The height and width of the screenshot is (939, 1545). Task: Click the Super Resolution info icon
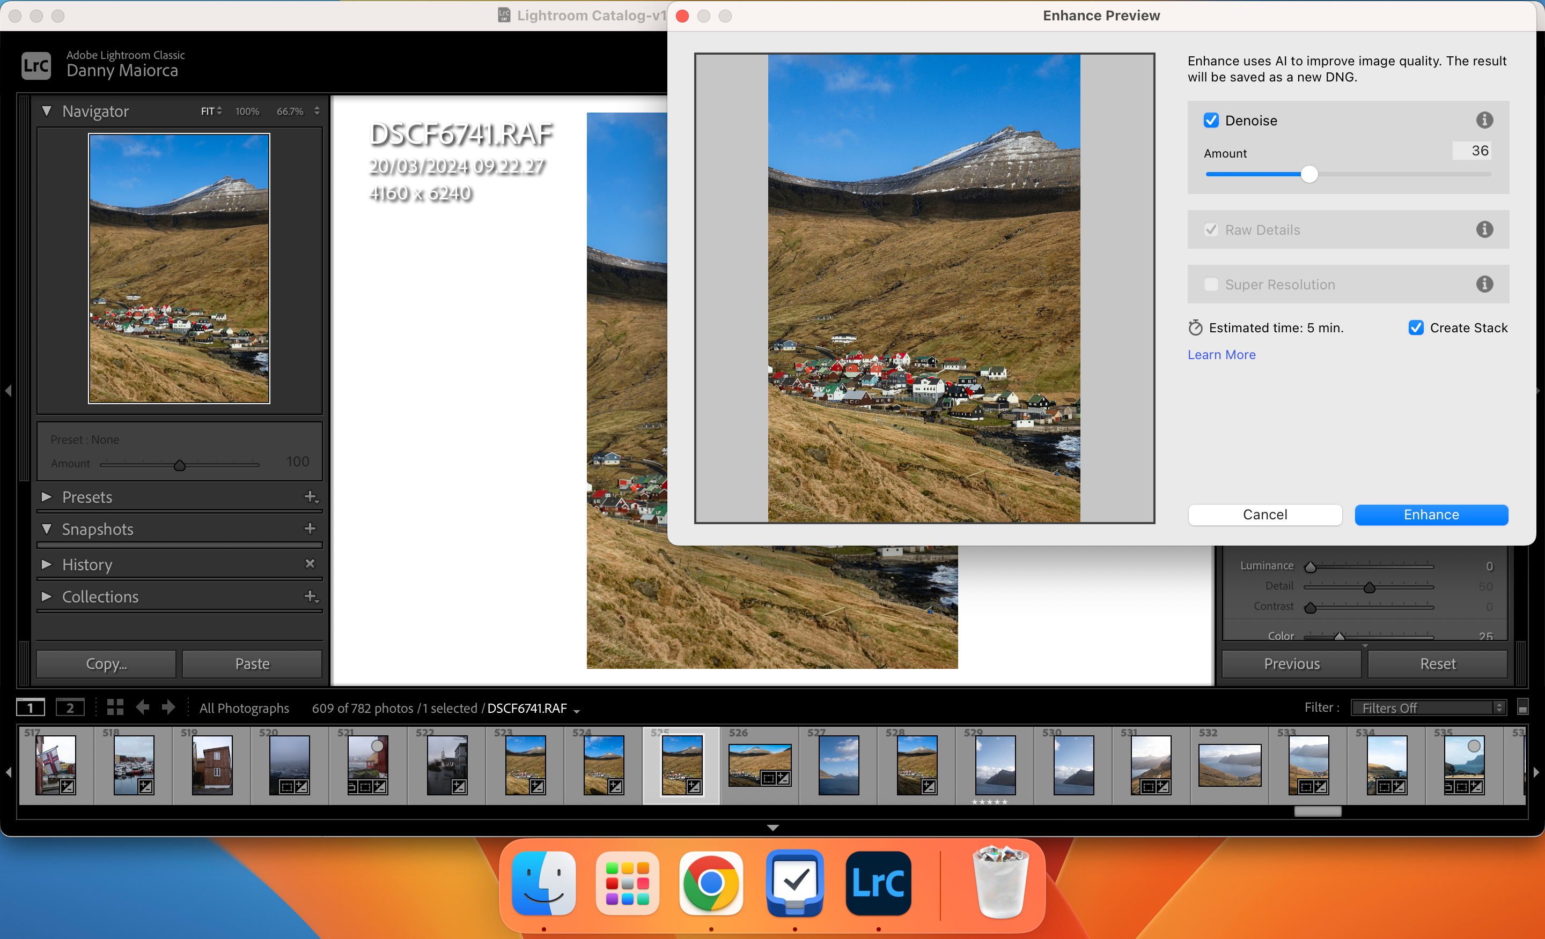pos(1485,284)
